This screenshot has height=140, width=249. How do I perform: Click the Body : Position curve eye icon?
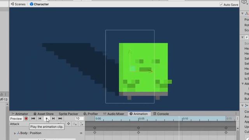pos(81,133)
